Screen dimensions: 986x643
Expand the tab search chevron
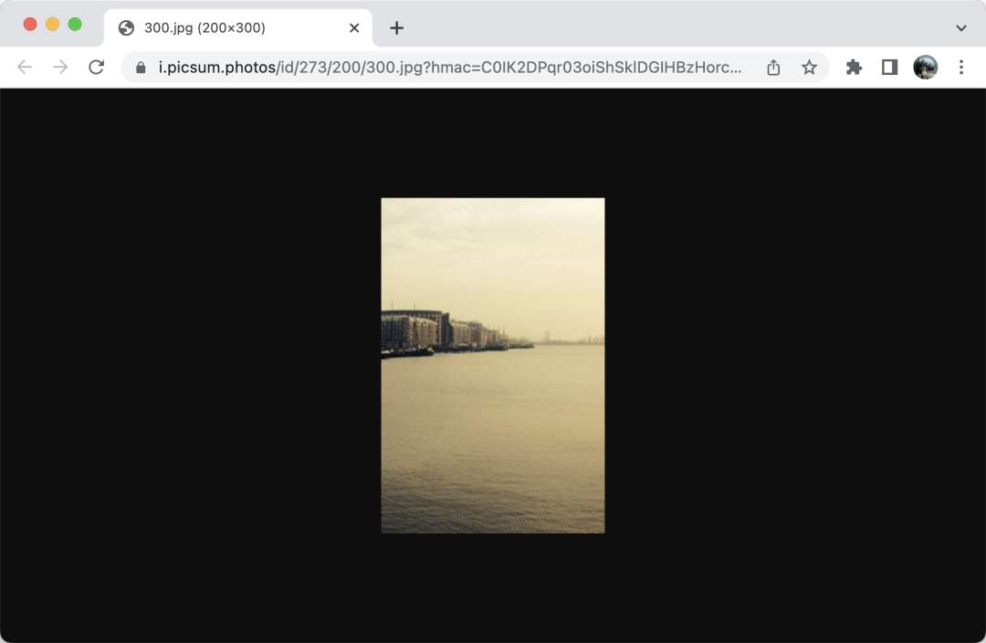(x=961, y=28)
